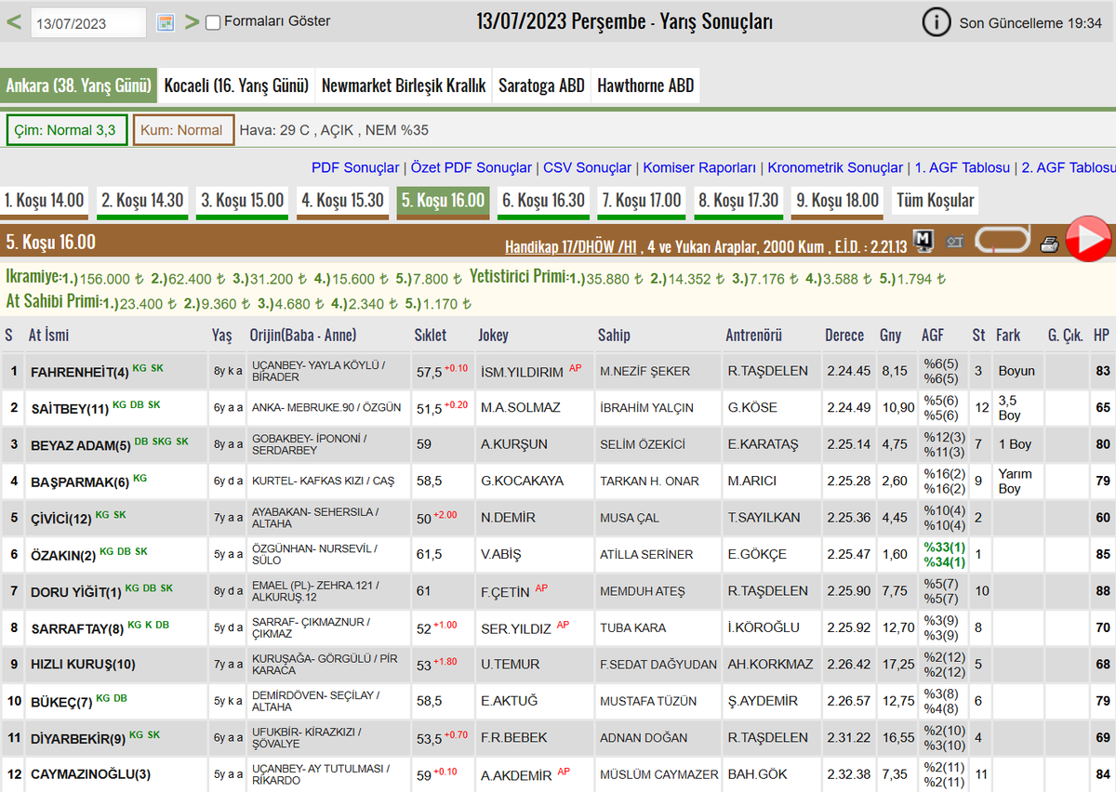Open trainer E.KARATAŞ
Image resolution: width=1116 pixels, height=792 pixels.
point(763,445)
